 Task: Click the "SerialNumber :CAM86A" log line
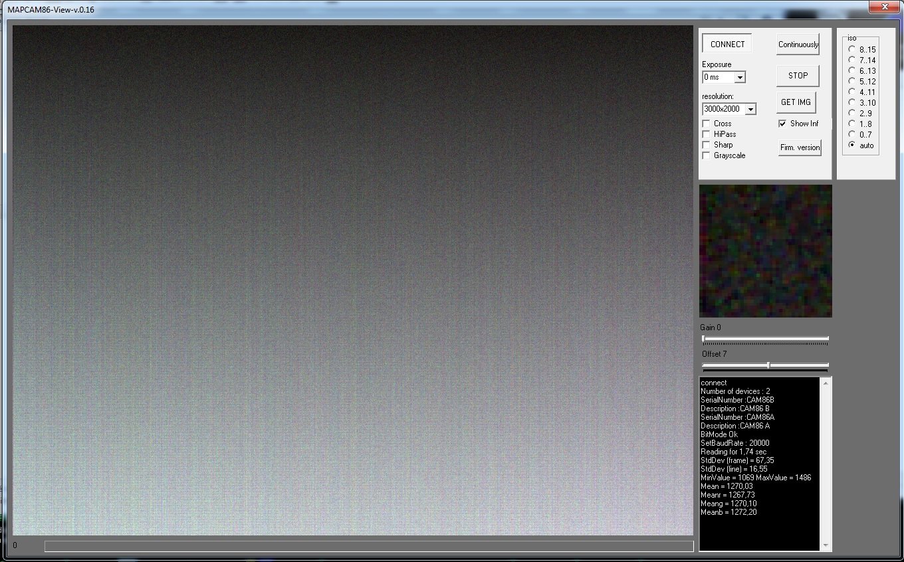(x=737, y=417)
